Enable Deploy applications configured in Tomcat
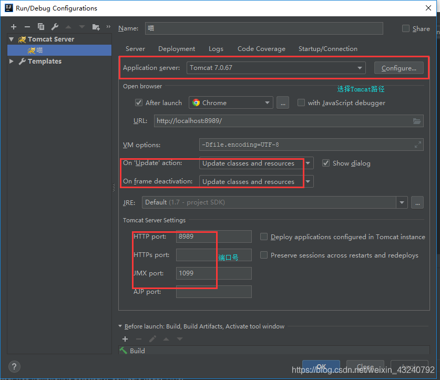Screen dimensions: 440x380 click(264, 237)
